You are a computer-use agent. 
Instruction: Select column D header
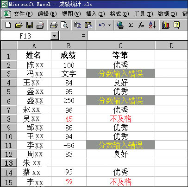point(171,45)
